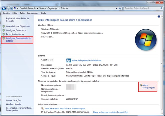Open the Editar menu
The width and height of the screenshot is (165, 116).
pos(15,13)
